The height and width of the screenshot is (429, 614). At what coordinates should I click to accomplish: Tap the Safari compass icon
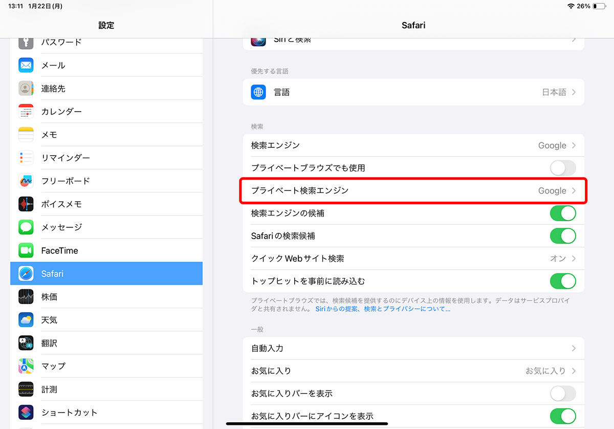point(26,273)
